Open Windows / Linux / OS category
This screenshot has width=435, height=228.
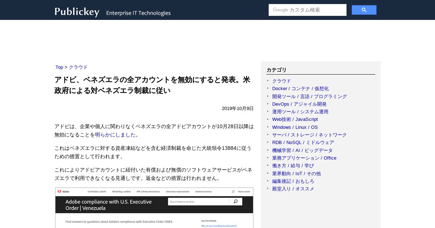[x=295, y=127]
